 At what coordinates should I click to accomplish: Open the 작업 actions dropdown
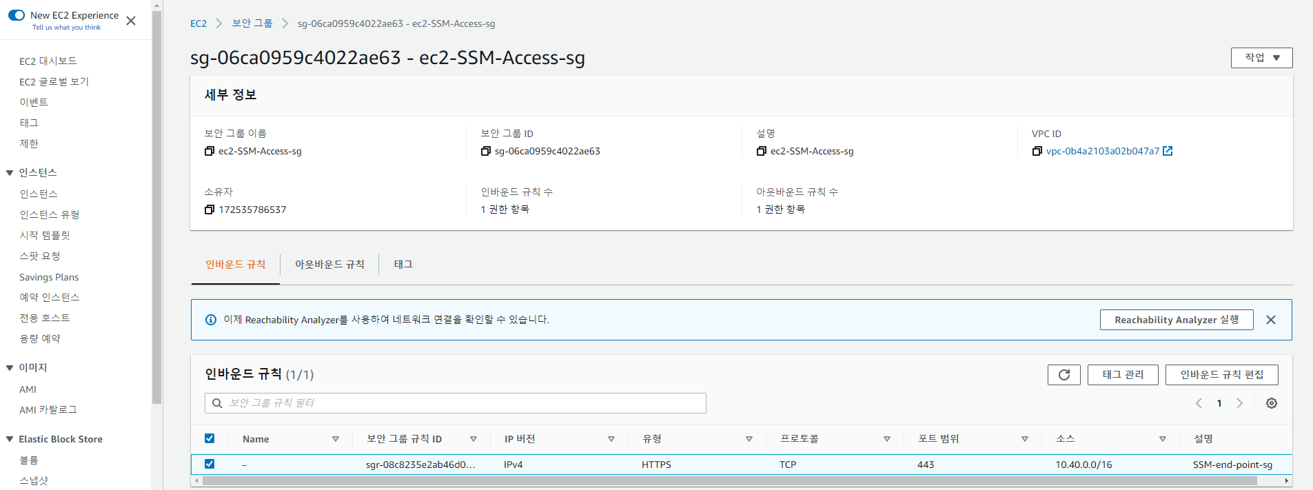point(1261,58)
